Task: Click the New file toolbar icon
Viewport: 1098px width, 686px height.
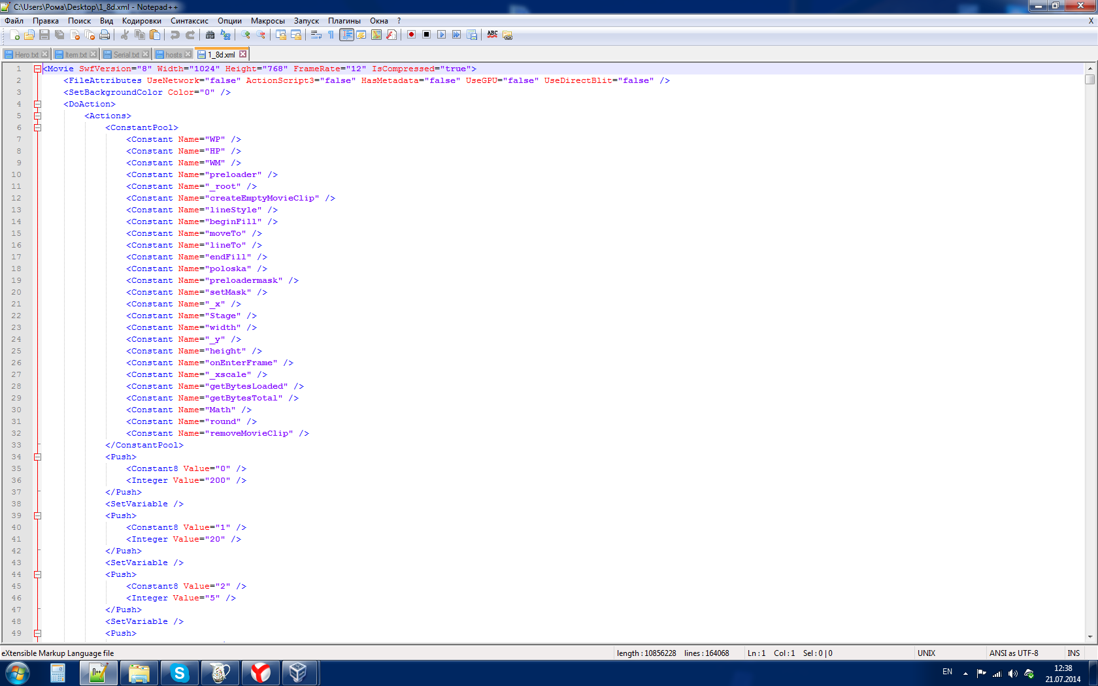Action: [14, 35]
